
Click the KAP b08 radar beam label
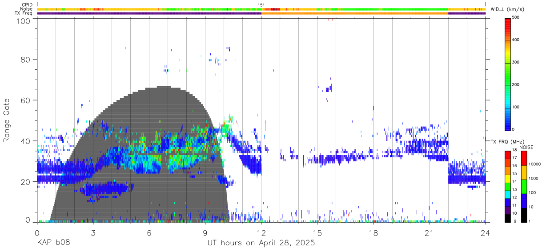(53, 243)
